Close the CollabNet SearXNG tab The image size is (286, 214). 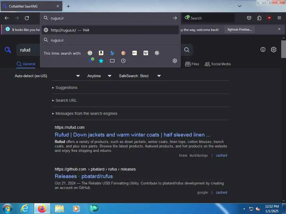click(x=58, y=6)
